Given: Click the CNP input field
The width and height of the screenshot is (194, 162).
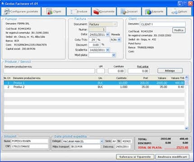Looking at the screenshot, I should tap(30, 146).
